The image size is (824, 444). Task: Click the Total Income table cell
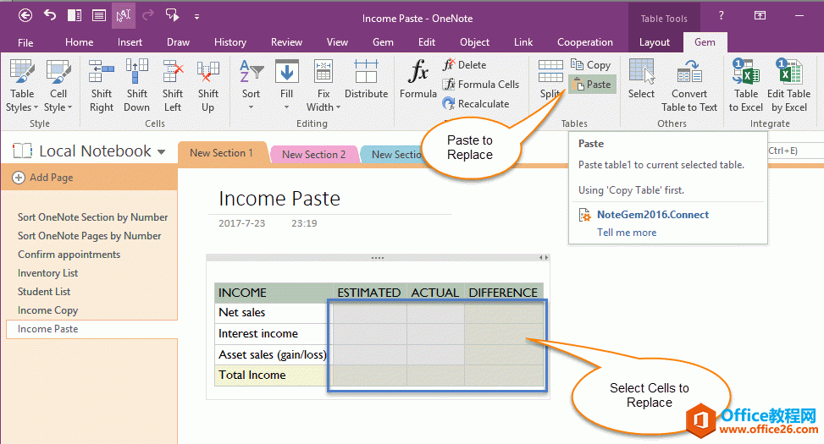pos(273,375)
